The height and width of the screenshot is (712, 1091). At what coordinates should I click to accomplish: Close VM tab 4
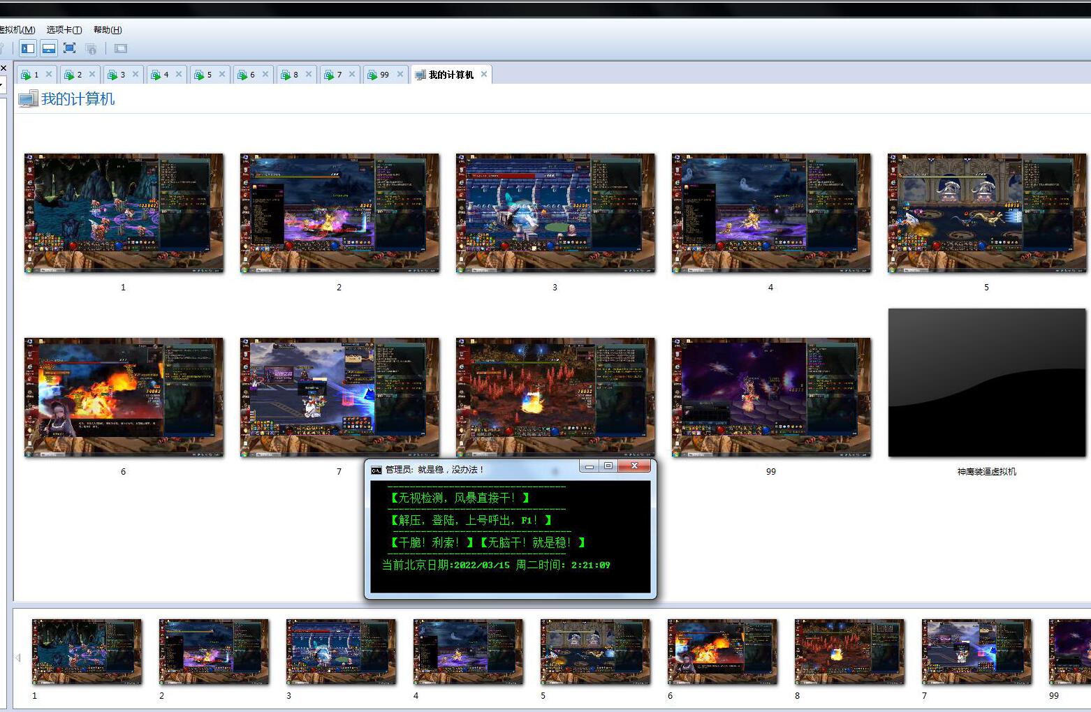(x=179, y=74)
